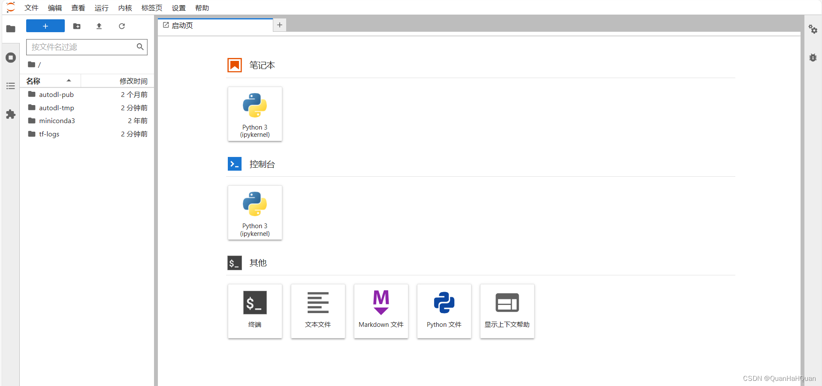Open the property inspector gears icon
Image resolution: width=822 pixels, height=386 pixels.
click(x=813, y=29)
